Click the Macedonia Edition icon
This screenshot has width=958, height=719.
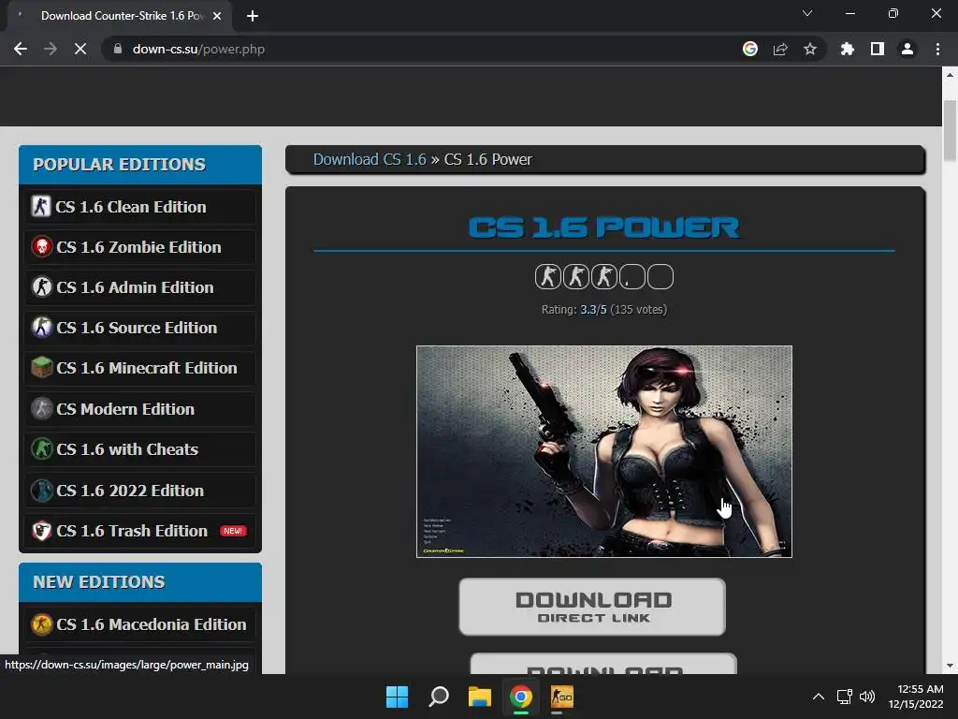point(41,624)
